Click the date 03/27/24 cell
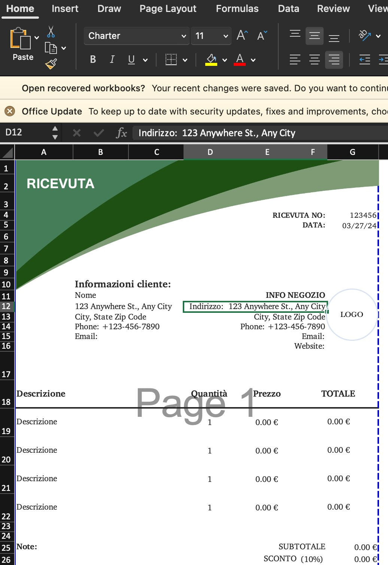 [359, 226]
